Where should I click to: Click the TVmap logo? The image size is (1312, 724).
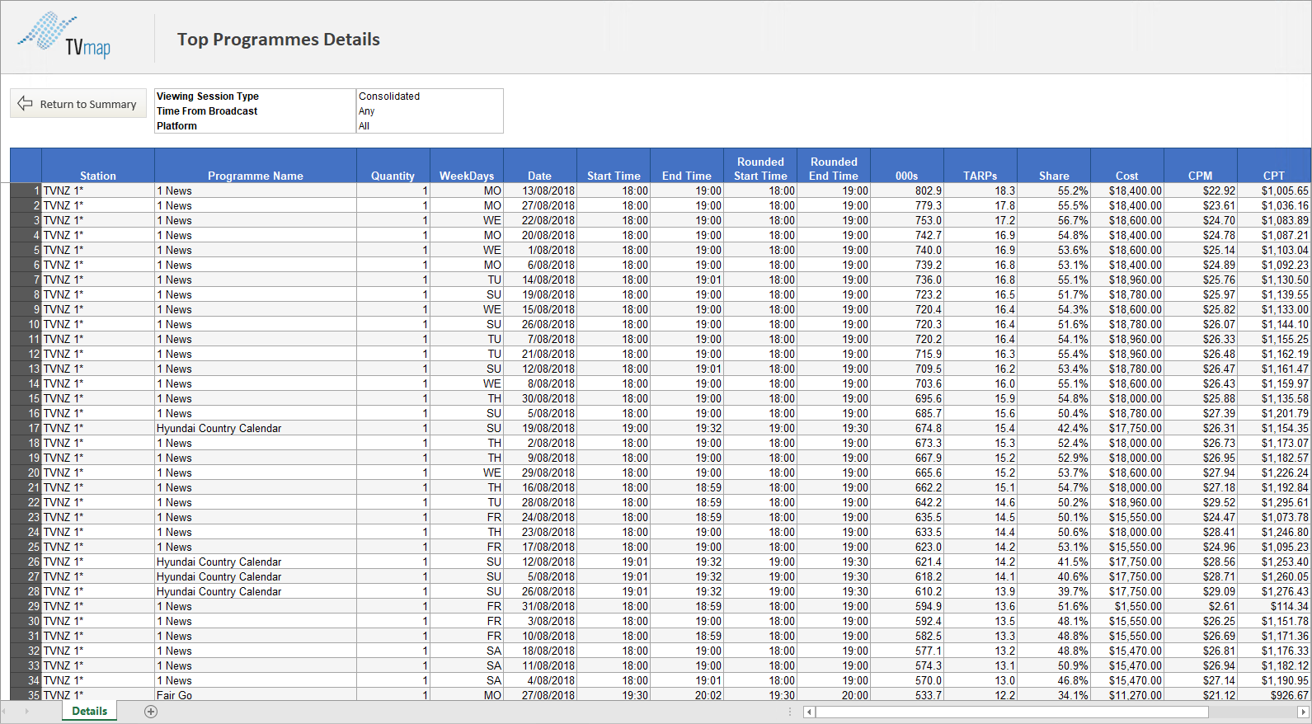click(64, 35)
